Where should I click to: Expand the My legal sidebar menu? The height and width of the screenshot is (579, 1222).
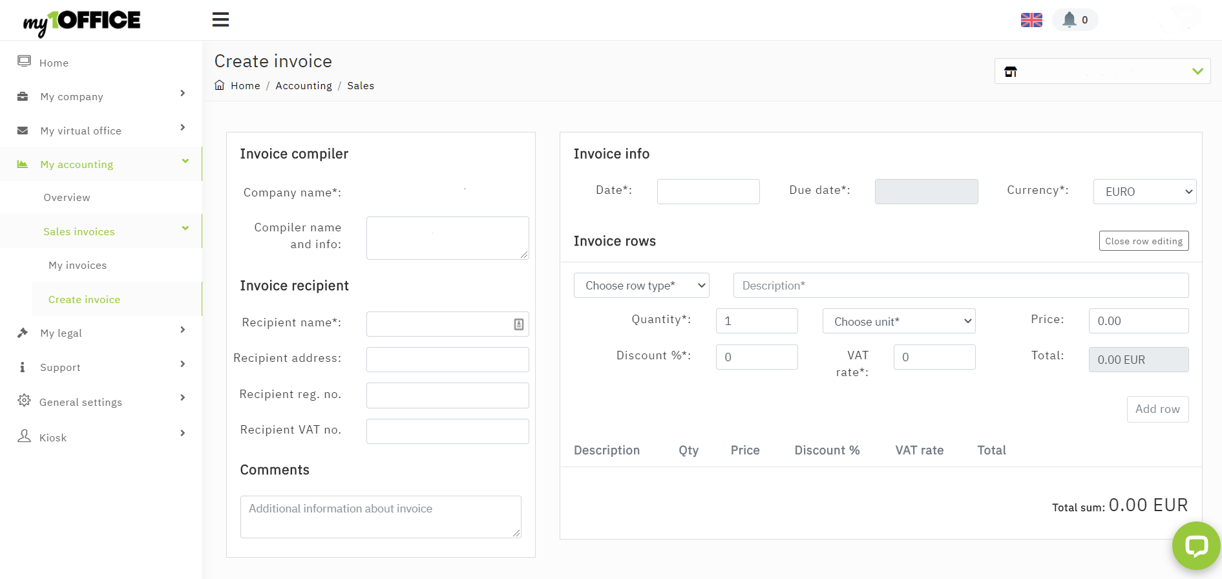click(x=101, y=333)
